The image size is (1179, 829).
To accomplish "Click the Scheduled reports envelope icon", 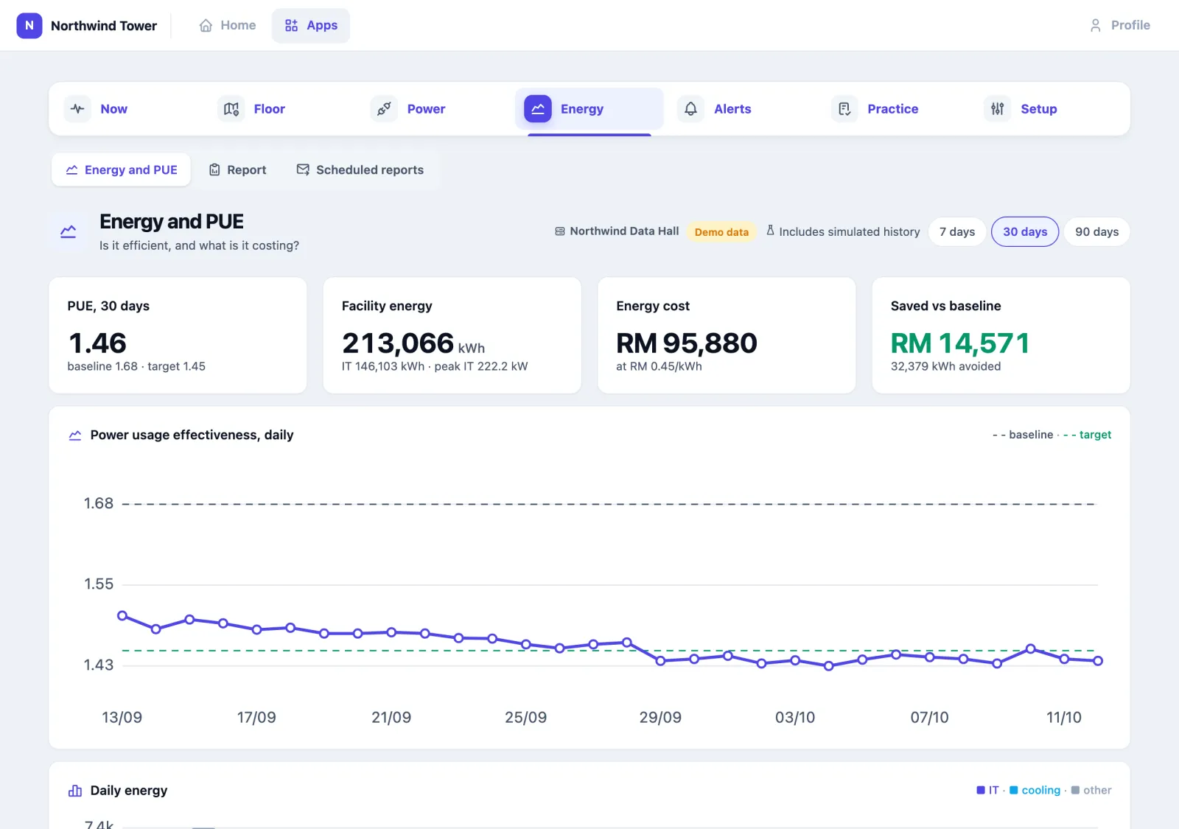I will [303, 169].
